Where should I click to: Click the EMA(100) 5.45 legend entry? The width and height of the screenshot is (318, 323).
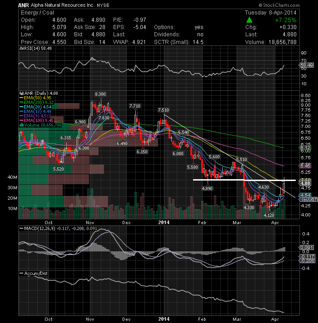[36, 121]
